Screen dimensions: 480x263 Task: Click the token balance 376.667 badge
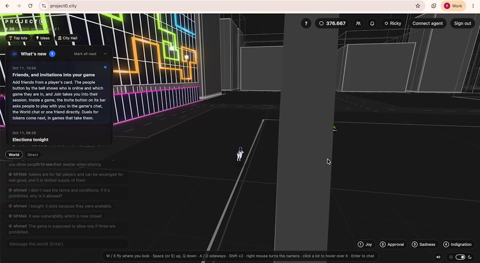pyautogui.click(x=332, y=23)
